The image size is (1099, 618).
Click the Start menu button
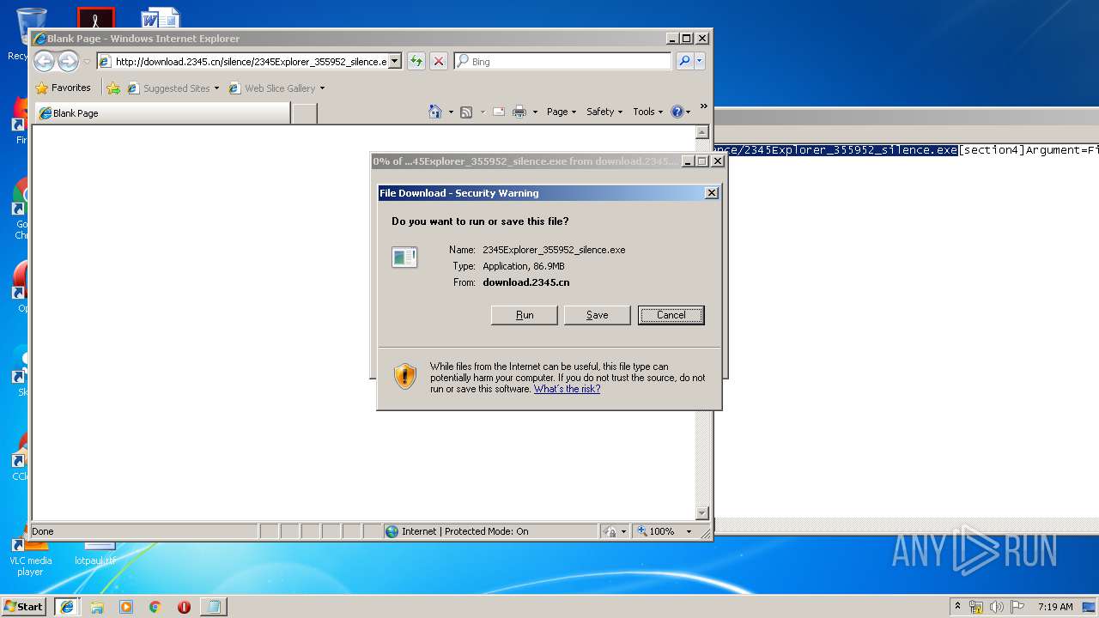pos(24,607)
